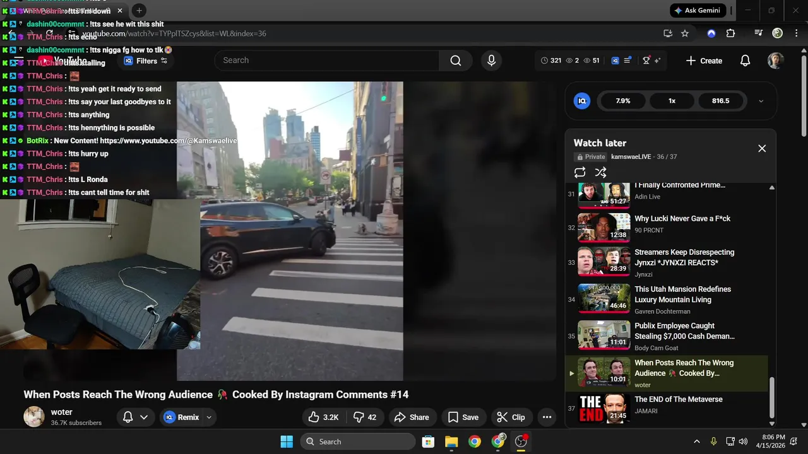
Task: Open YouTube notifications bell
Action: [x=745, y=61]
